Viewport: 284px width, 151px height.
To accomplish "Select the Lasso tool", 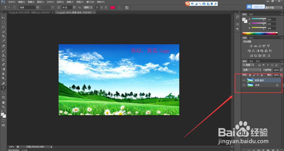I will coord(3,27).
